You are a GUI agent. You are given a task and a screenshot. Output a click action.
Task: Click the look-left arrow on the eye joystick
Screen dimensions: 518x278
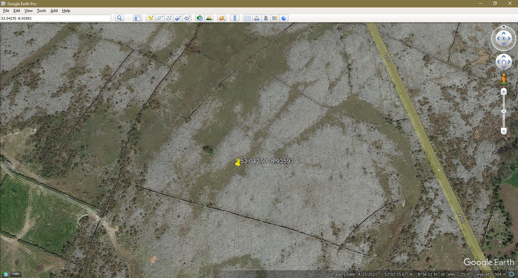498,38
